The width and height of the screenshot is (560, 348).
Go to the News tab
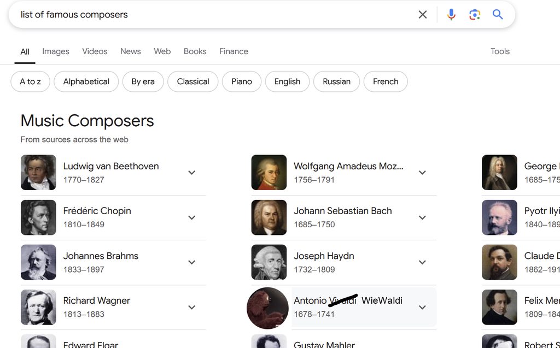tap(131, 51)
